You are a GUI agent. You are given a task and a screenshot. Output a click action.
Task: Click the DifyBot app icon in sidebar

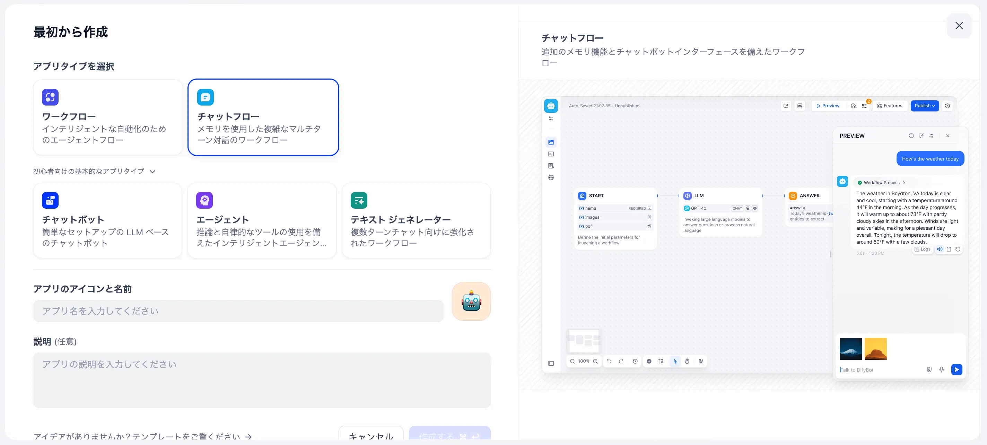tap(551, 106)
